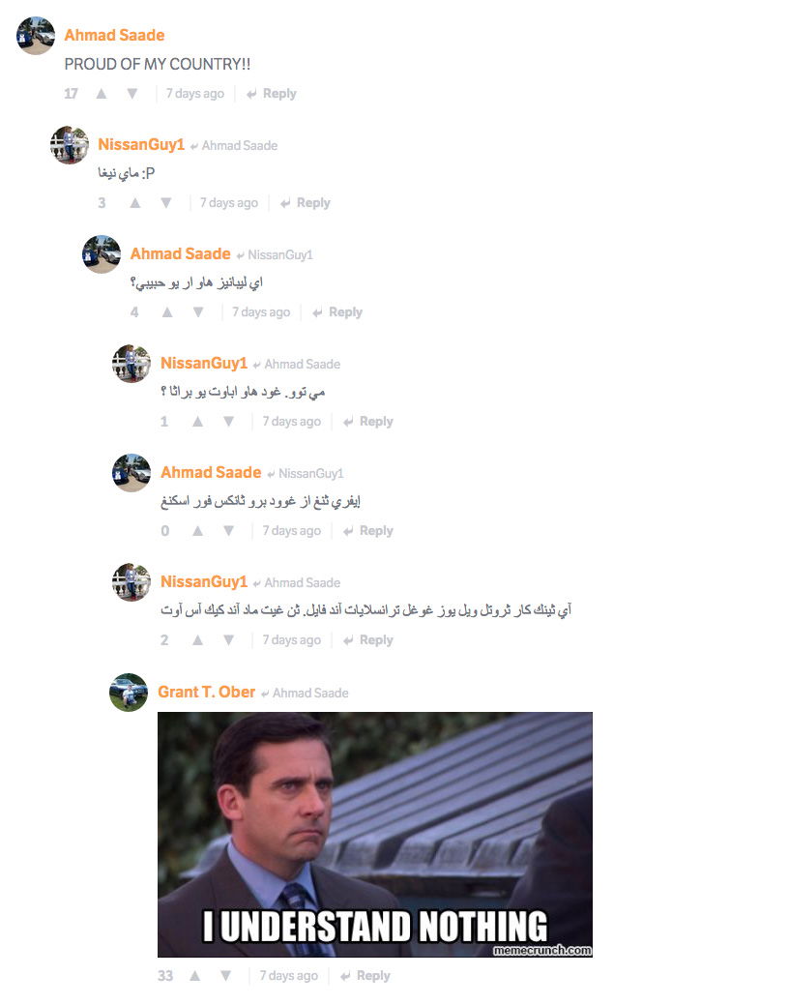Click Grant T. Ober's avatar picture
Image resolution: width=789 pixels, height=1005 pixels.
tap(129, 693)
